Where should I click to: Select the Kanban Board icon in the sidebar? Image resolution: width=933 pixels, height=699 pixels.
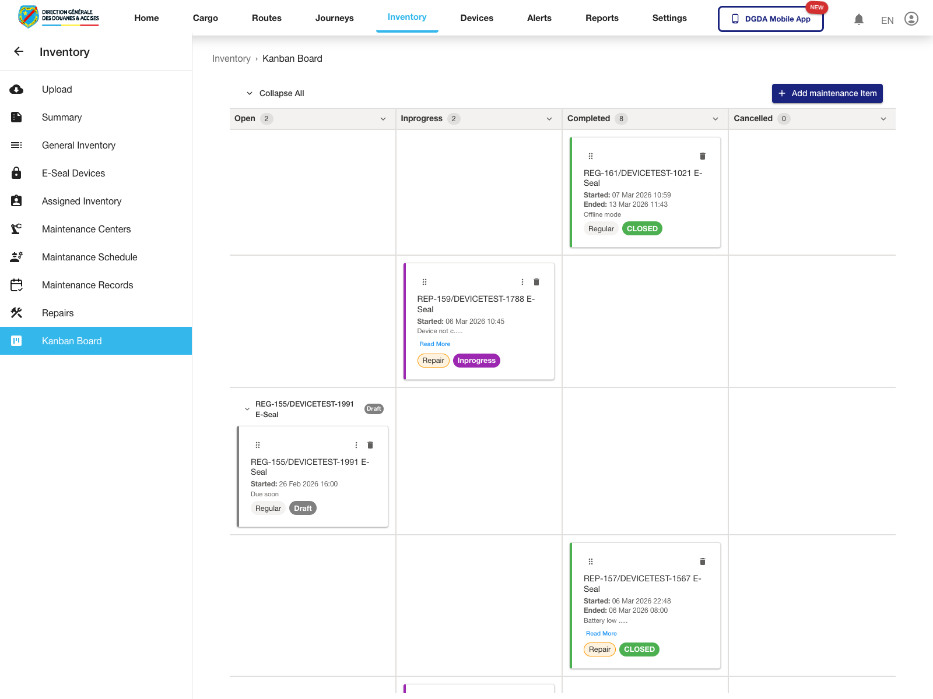16,341
